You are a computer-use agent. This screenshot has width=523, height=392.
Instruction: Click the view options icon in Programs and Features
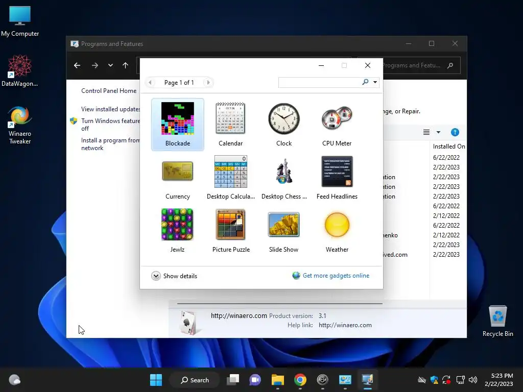coord(426,132)
